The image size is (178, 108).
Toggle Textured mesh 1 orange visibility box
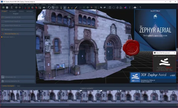[x=2, y=37]
